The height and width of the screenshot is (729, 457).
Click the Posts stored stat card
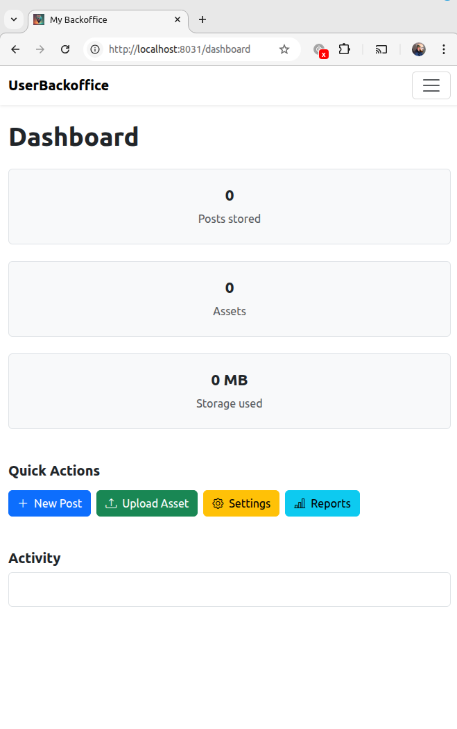[229, 206]
